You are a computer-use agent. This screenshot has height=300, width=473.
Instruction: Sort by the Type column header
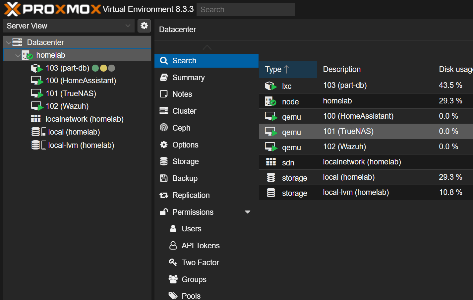[273, 69]
